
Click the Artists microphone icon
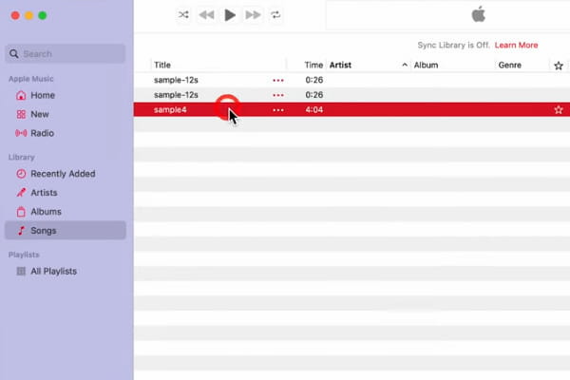21,192
